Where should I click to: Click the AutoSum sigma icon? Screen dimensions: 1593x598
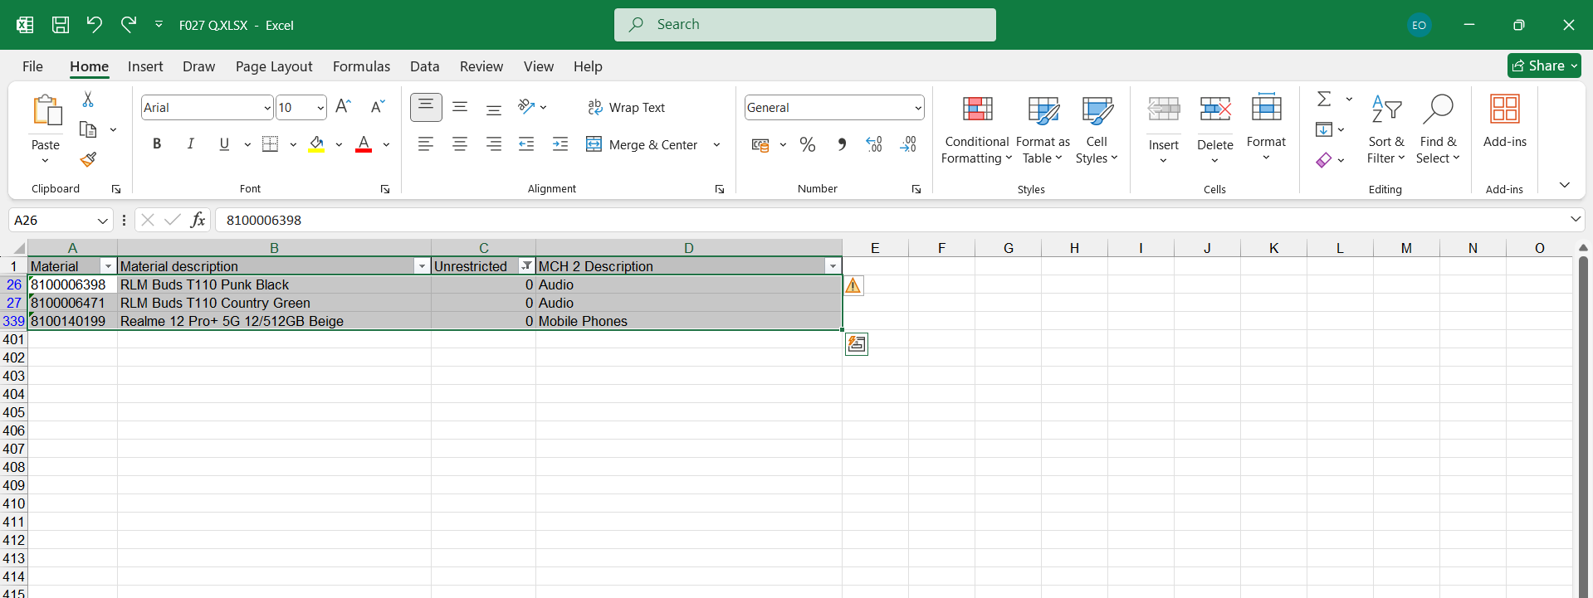click(x=1324, y=100)
